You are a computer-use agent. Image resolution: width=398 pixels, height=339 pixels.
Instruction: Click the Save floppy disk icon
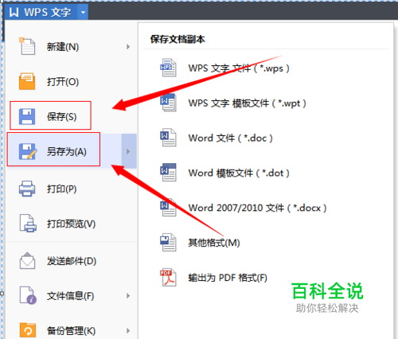pos(27,116)
